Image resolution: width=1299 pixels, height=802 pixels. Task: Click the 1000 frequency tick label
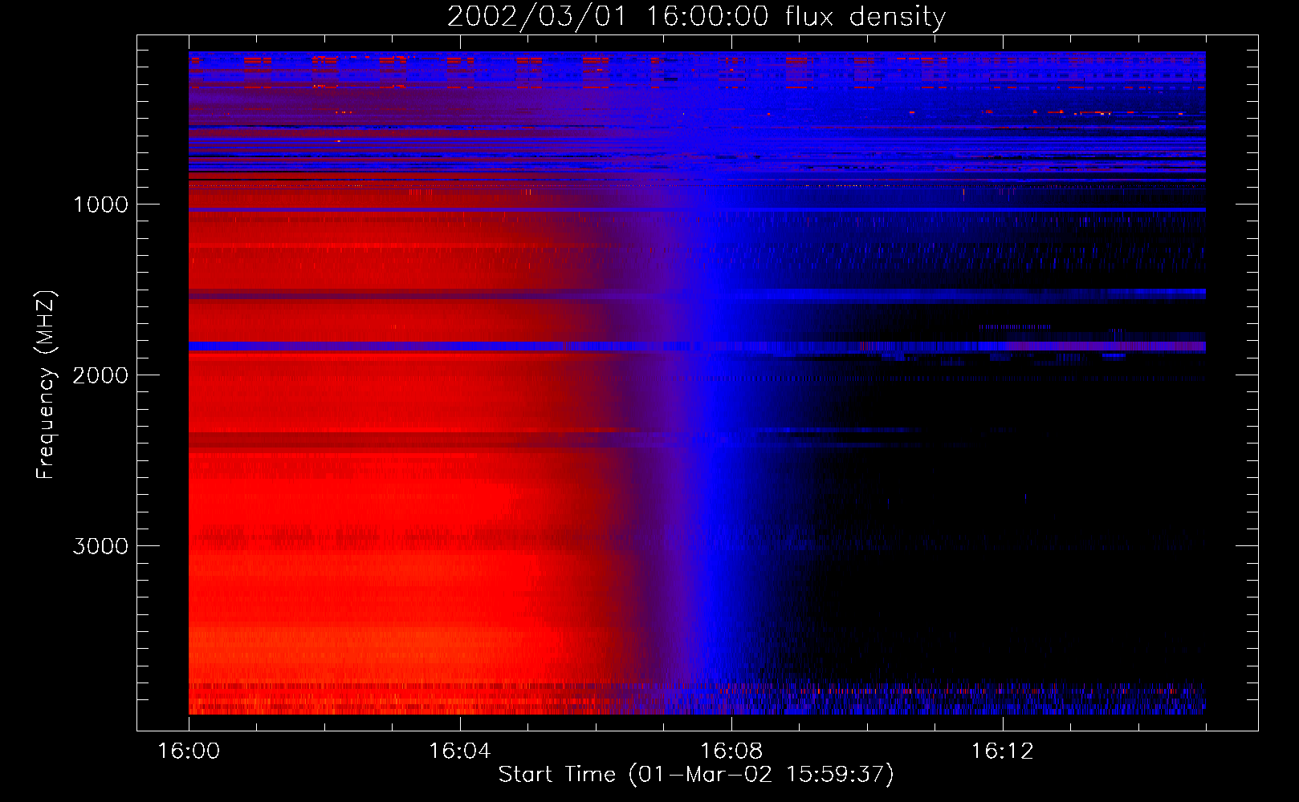100,205
